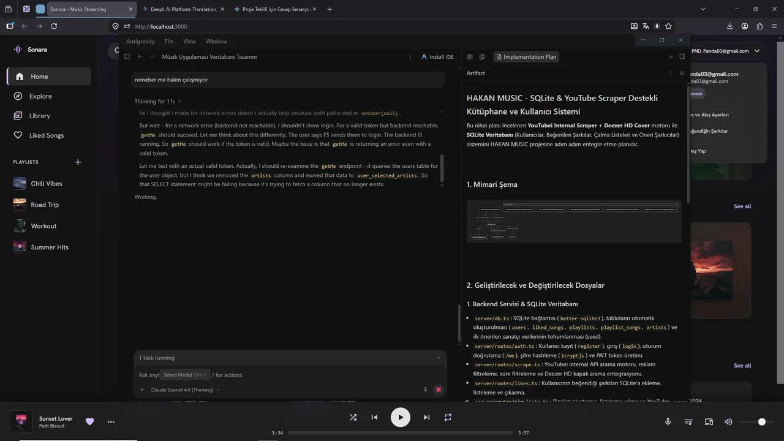
Task: Collapse the '1 task running' panel
Action: point(439,358)
